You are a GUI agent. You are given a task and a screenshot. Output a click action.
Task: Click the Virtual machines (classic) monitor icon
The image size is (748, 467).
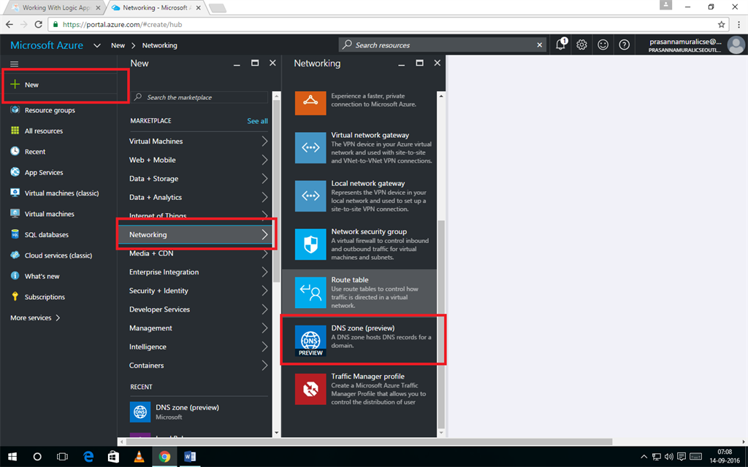tap(15, 193)
